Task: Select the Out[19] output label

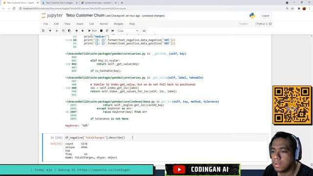Action: point(56,144)
